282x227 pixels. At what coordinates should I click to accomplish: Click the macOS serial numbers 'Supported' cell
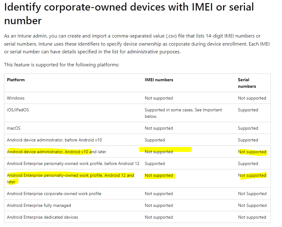[x=248, y=128]
